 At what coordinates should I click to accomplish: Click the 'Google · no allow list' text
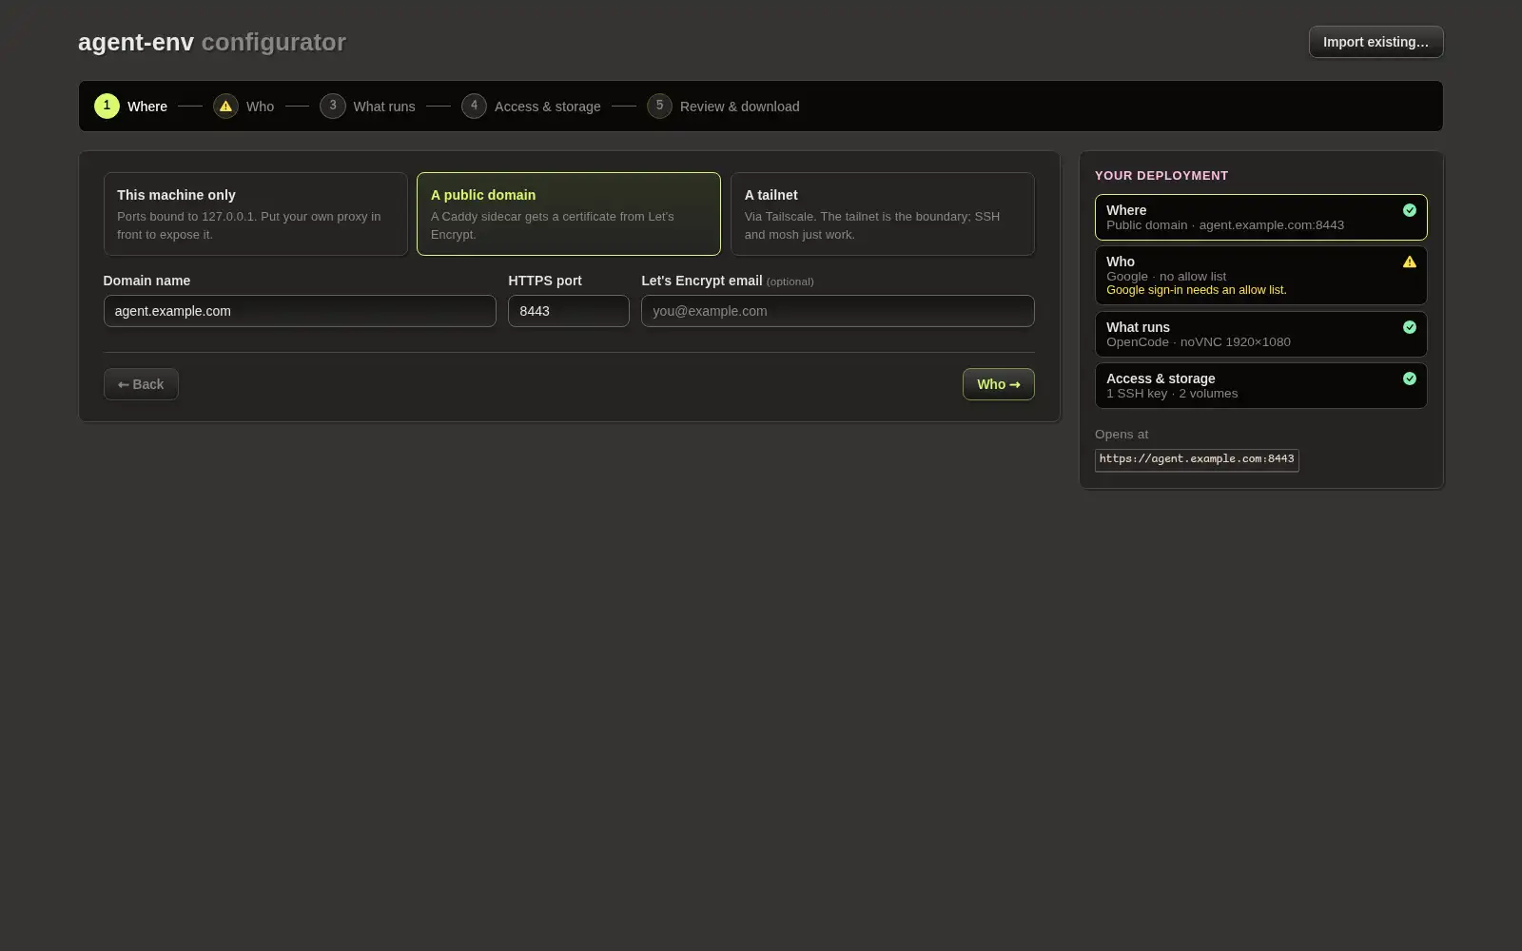(1166, 277)
